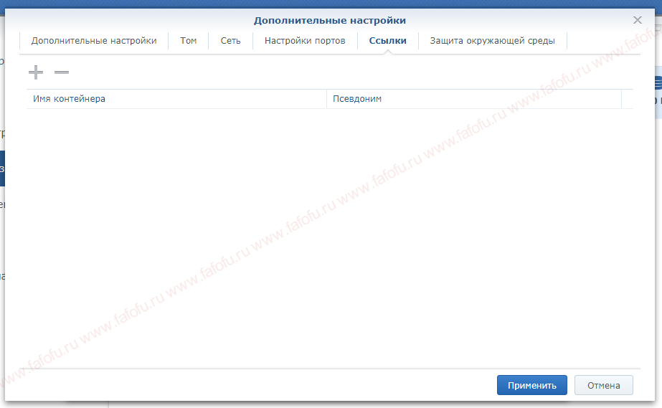Remove selected link with minus icon
662x408 pixels.
pos(62,72)
